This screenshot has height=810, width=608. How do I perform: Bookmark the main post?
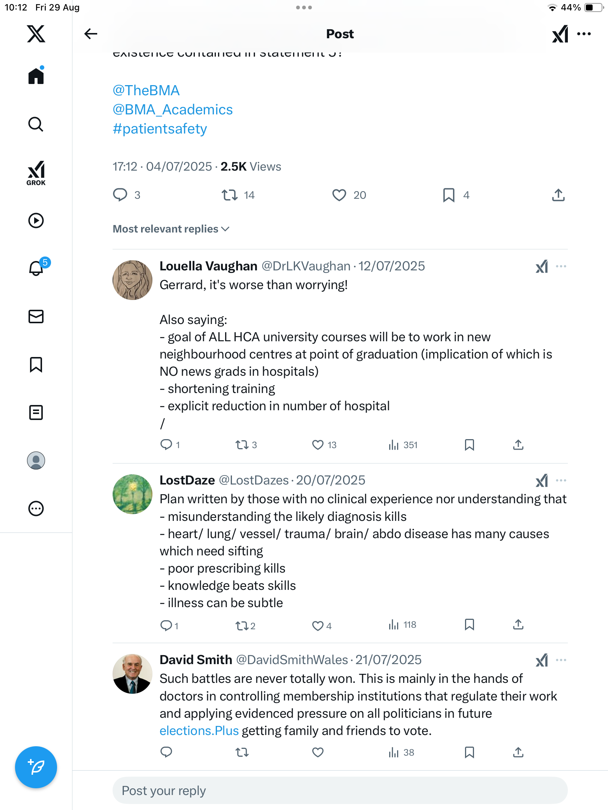coord(449,195)
